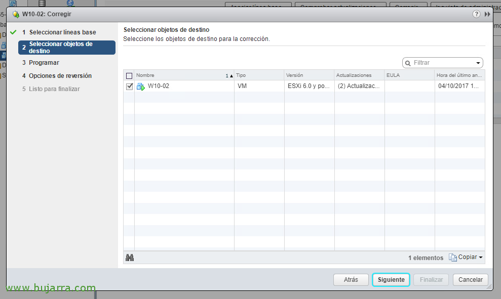Click the ESXi 6.0 y po... version cell
501x299 pixels.
[x=309, y=86]
